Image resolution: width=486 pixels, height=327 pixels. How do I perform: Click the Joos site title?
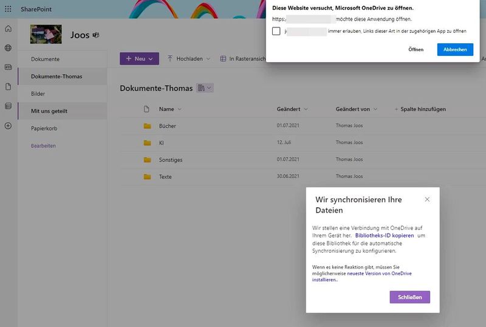coord(80,35)
